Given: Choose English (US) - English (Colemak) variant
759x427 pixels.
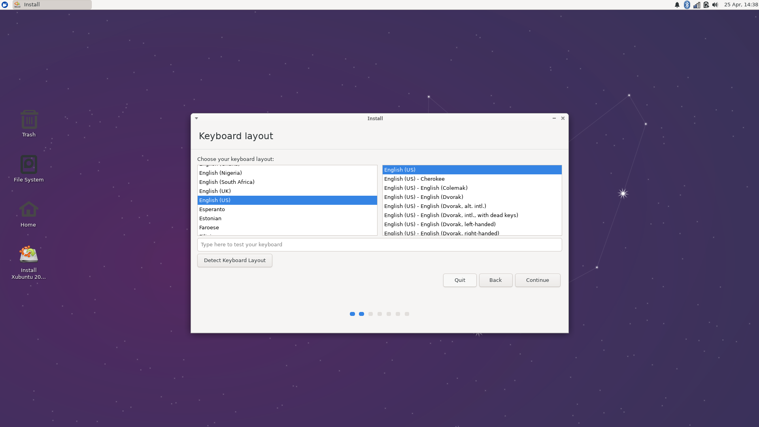Looking at the screenshot, I should point(472,188).
